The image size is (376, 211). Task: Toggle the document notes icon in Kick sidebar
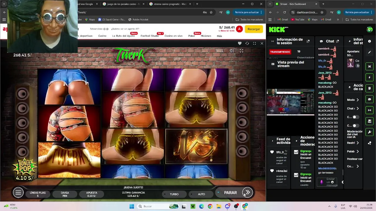click(x=370, y=88)
